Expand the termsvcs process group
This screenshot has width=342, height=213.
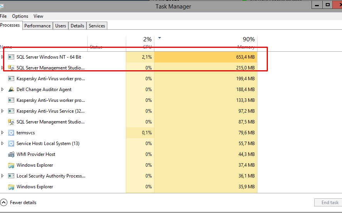[2, 133]
